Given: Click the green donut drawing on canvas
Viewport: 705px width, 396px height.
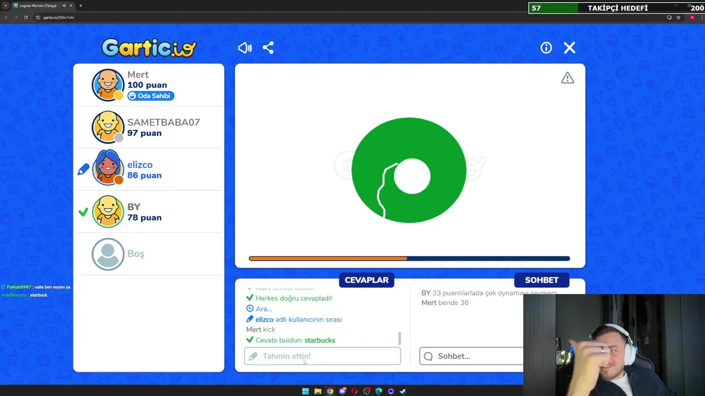Looking at the screenshot, I should point(409,170).
